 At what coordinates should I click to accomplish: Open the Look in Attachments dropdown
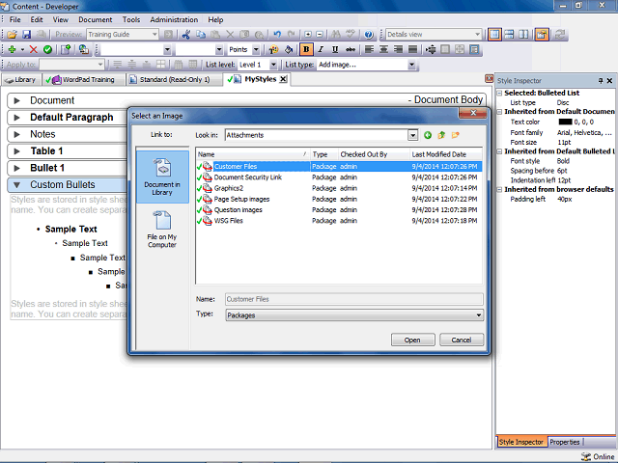[412, 135]
